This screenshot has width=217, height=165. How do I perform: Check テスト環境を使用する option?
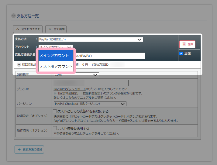55,128
